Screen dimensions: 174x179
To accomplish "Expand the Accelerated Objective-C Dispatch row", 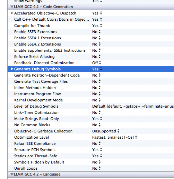I will tap(12, 13).
